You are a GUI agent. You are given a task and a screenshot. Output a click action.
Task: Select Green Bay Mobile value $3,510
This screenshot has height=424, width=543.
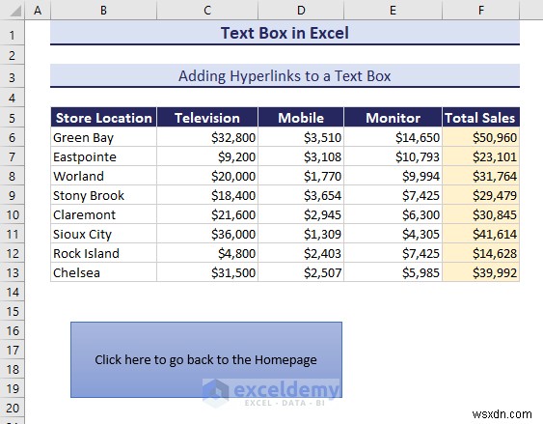(x=301, y=137)
